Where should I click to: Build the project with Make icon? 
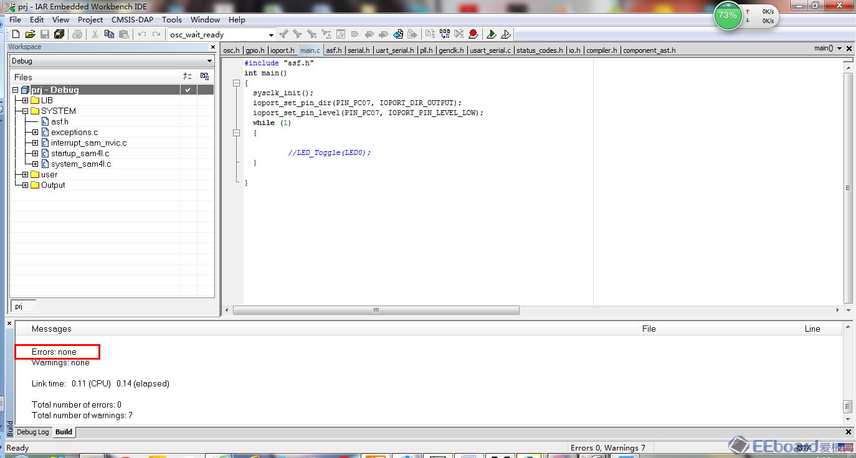click(x=445, y=34)
